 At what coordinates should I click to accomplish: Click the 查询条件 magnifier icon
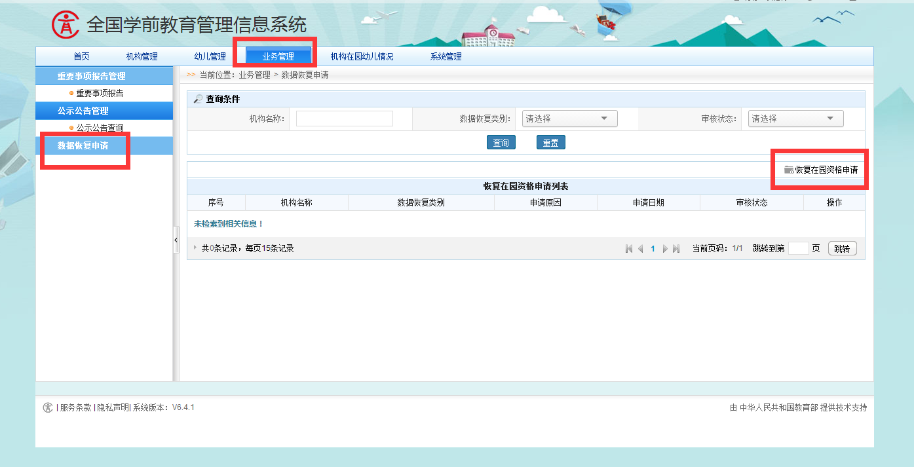point(197,98)
